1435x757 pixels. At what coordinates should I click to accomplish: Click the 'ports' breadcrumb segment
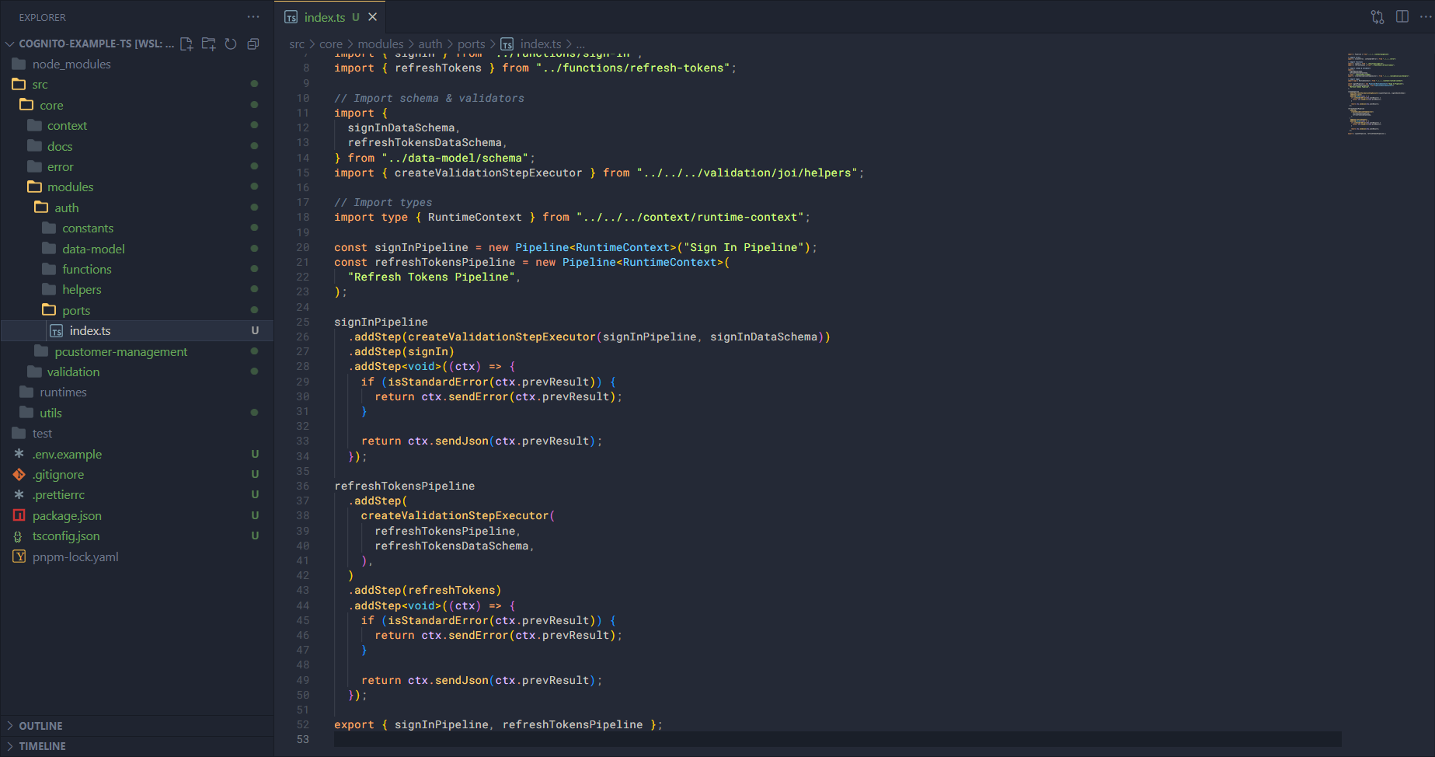pyautogui.click(x=471, y=44)
